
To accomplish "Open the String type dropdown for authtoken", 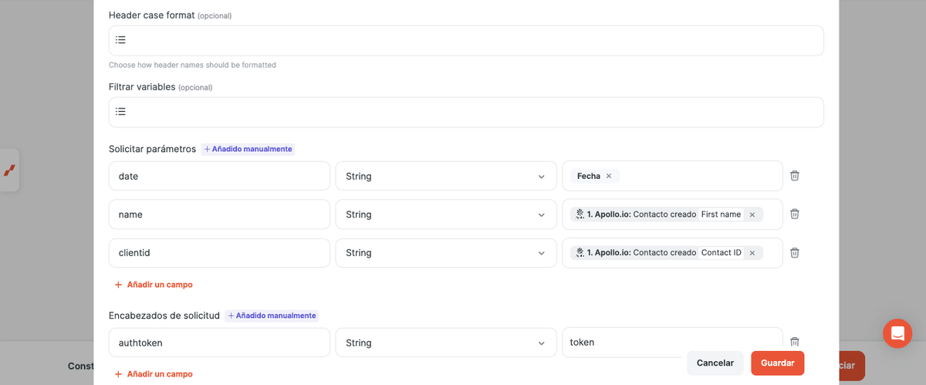I will click(x=446, y=343).
